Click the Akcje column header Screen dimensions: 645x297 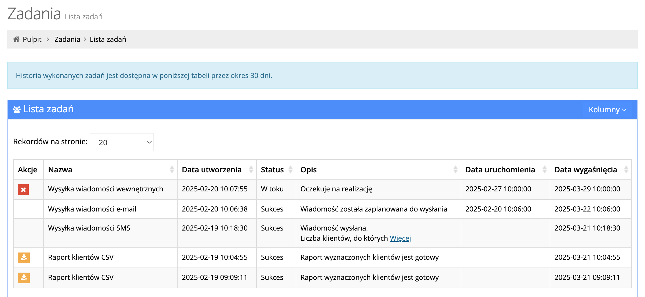tap(28, 170)
